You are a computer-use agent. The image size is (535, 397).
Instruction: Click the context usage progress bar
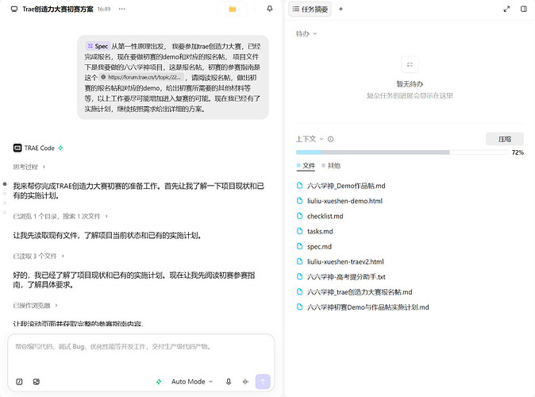[402, 152]
